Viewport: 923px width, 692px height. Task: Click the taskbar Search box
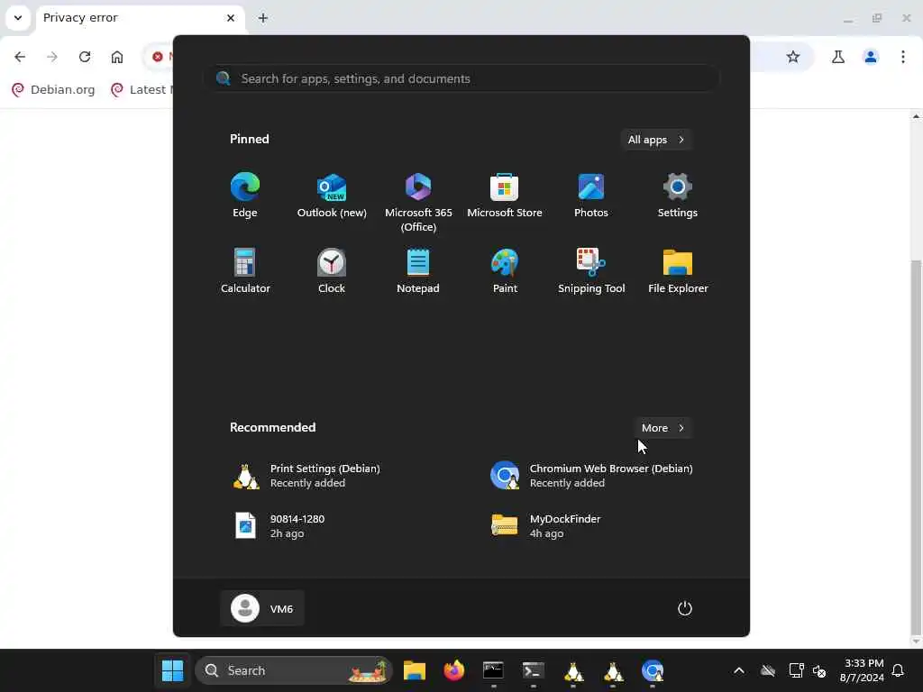coord(294,670)
